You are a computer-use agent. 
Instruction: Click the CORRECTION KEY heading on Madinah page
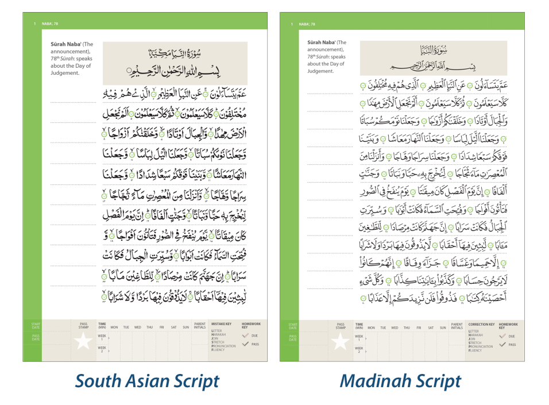481,325
